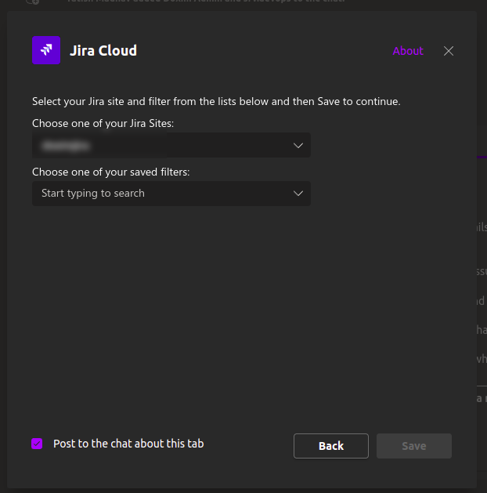487x493 pixels.
Task: Expand the saved filters dropdown arrow
Action: [298, 194]
